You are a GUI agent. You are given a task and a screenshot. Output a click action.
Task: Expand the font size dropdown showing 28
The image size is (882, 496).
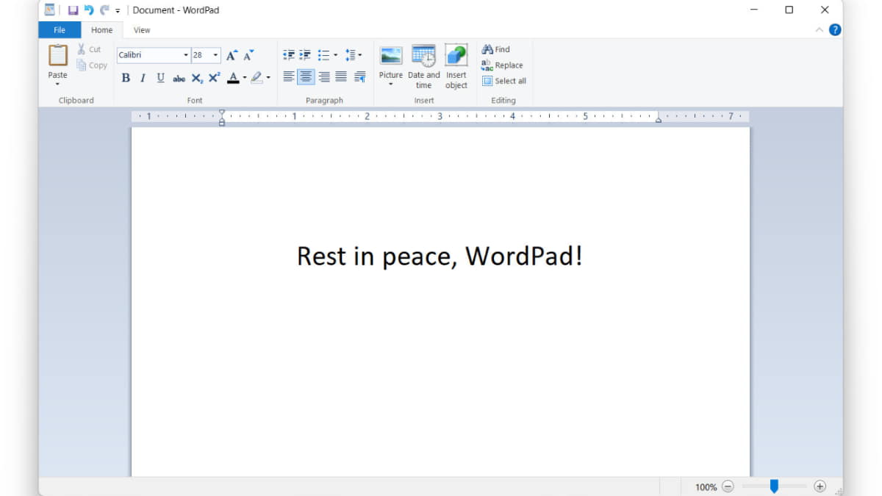pos(215,55)
